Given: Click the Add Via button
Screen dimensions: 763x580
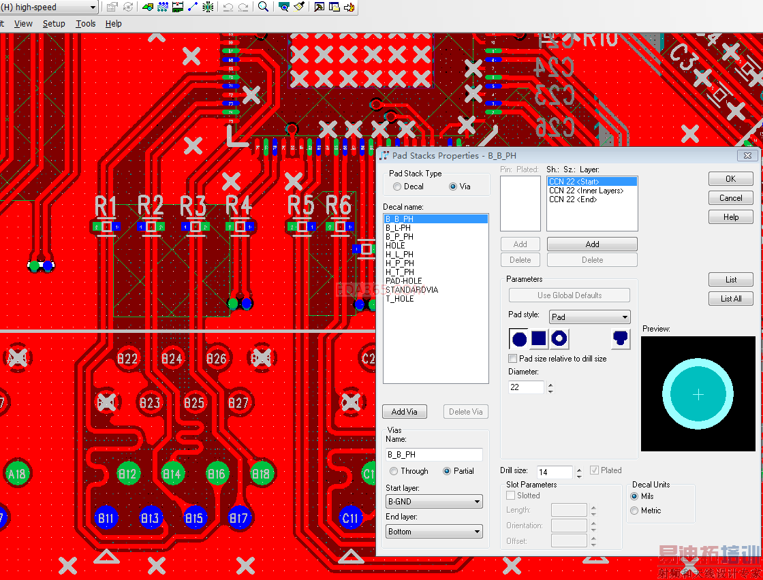Looking at the screenshot, I should tap(405, 412).
